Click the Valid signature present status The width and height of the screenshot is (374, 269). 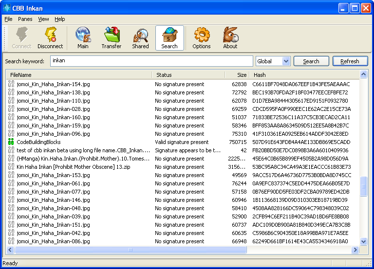(x=182, y=142)
